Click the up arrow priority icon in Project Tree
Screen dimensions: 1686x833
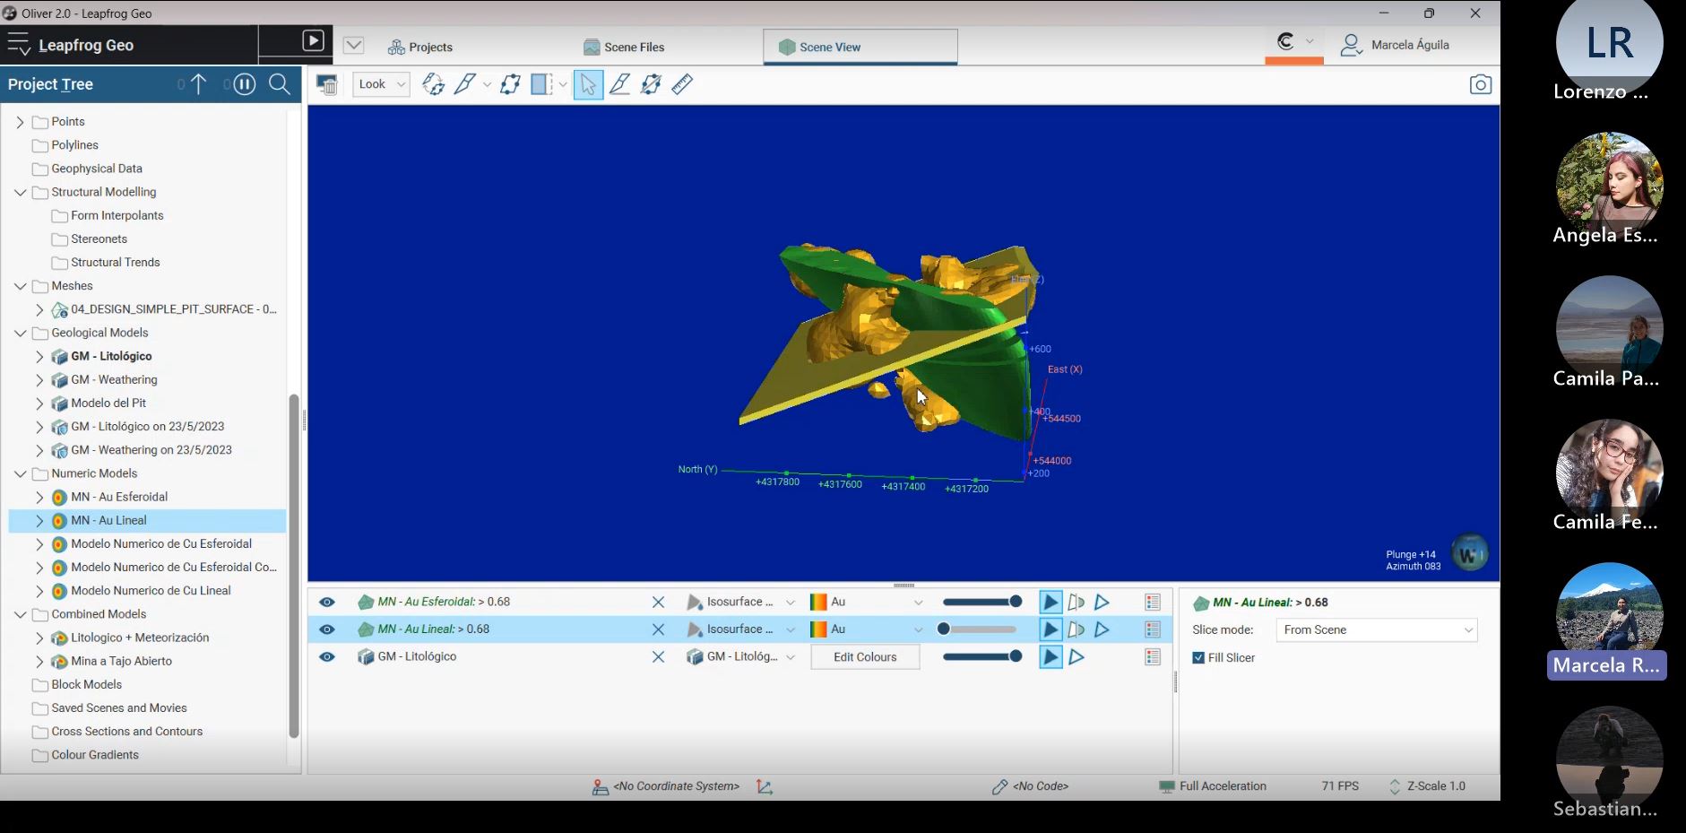pos(199,84)
